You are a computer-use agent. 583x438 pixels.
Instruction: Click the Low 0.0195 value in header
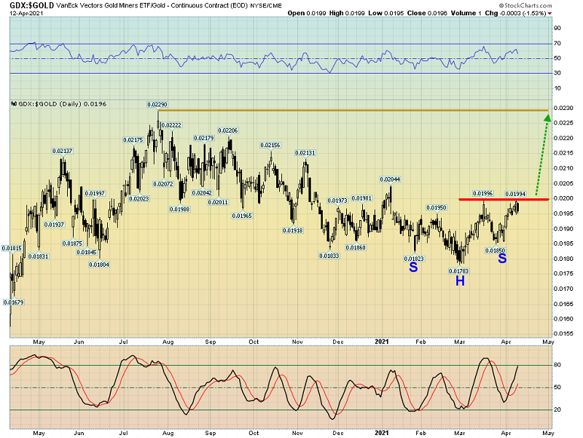point(386,13)
